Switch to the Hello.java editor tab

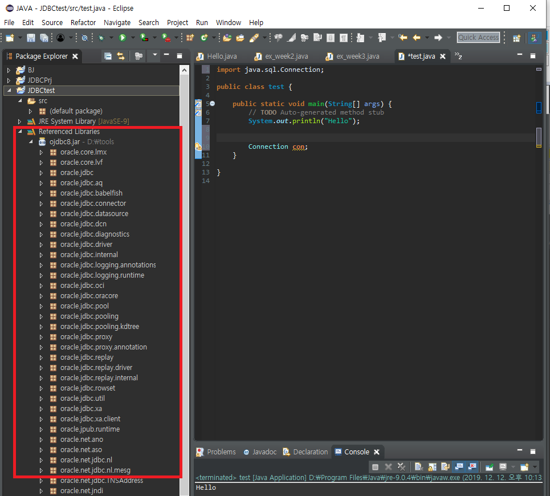217,56
